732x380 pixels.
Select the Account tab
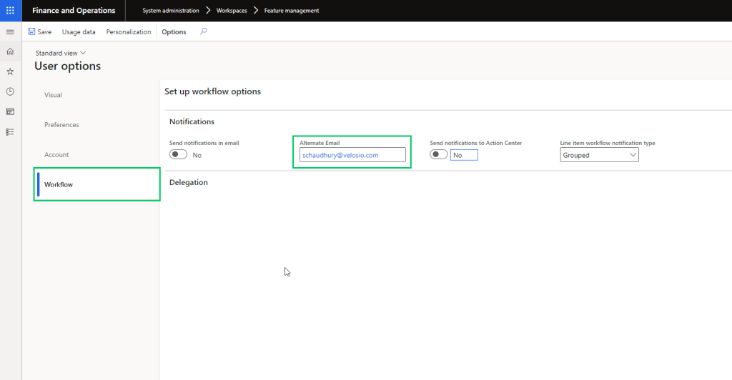click(x=56, y=155)
